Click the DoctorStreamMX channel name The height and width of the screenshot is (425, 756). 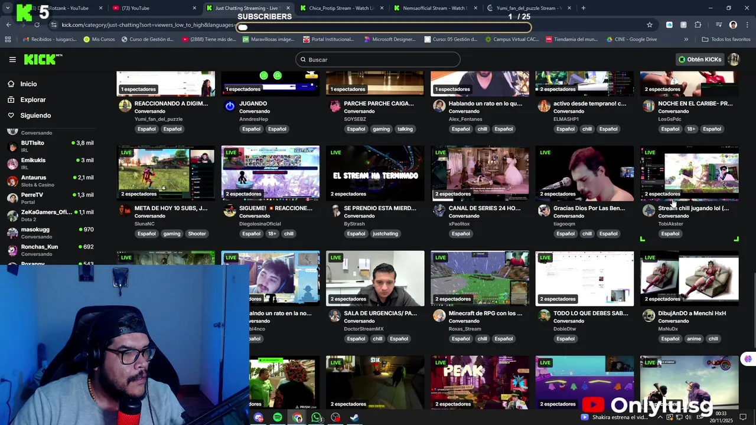(x=364, y=329)
